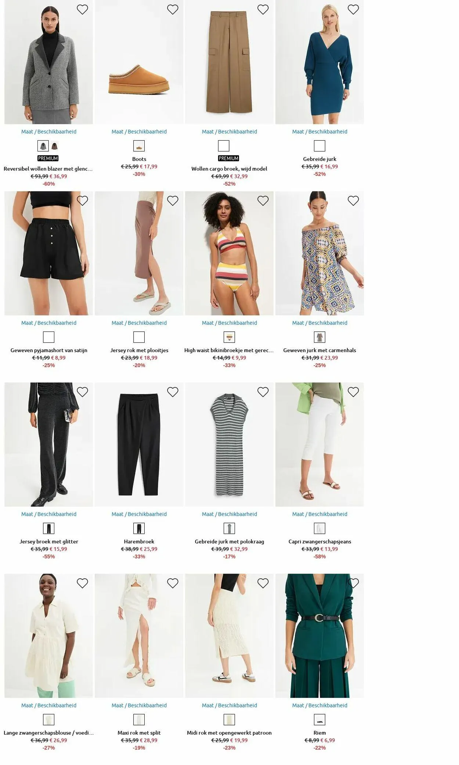
Task: Expand Maat / Beschikbaarheid for Riem
Action: tap(320, 705)
